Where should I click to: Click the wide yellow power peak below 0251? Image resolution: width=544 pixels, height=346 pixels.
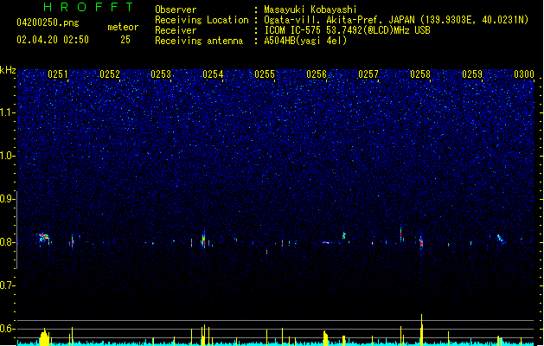point(44,337)
